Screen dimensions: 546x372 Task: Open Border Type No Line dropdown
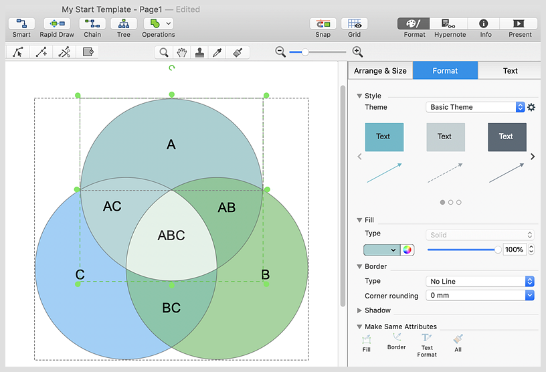(480, 281)
